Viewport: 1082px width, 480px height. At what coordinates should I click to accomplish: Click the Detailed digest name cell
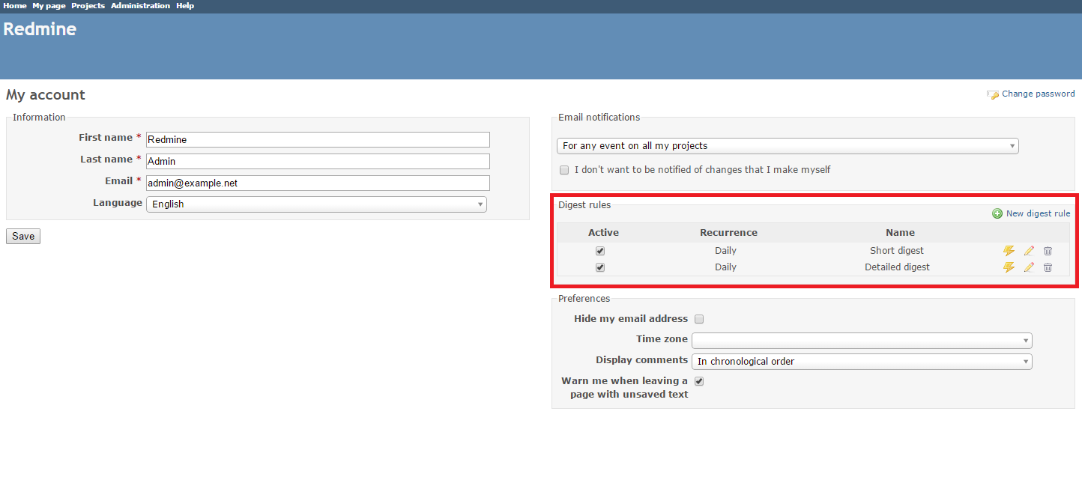click(x=897, y=267)
